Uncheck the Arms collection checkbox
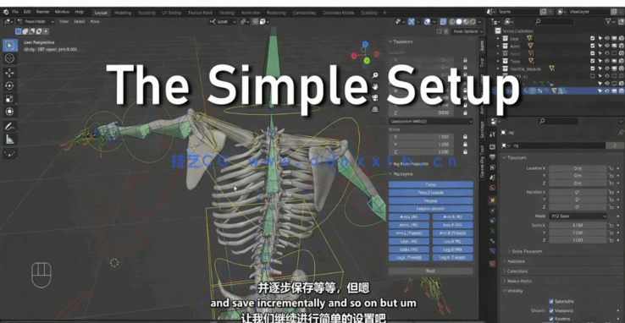625x323 pixels. tap(593, 47)
